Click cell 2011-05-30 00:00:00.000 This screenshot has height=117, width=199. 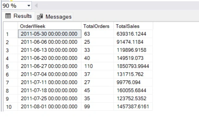[49, 34]
